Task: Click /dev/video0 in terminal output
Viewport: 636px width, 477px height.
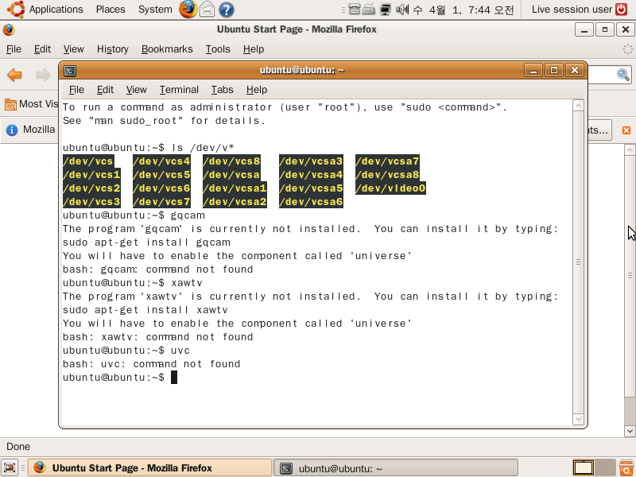Action: [x=390, y=188]
